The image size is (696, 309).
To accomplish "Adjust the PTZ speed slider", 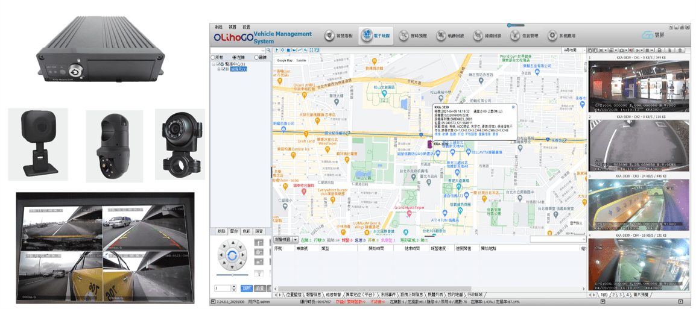I will 232,275.
